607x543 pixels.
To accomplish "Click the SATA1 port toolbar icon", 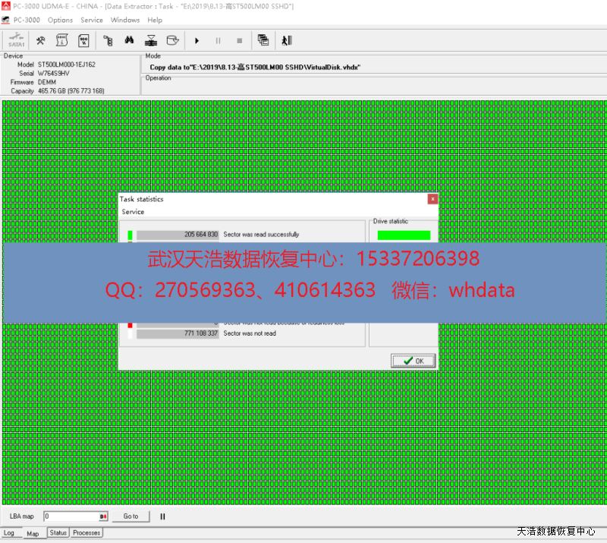I will pos(17,40).
